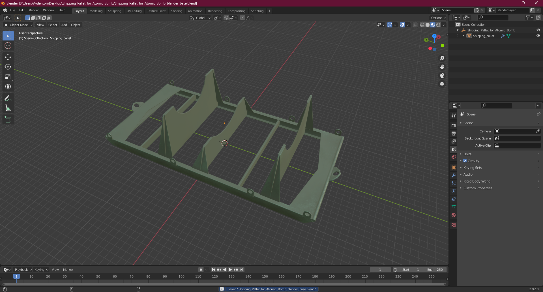The image size is (543, 292).
Task: Expand the Units panel
Action: pyautogui.click(x=467, y=154)
